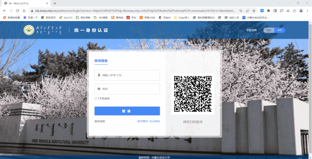Image resolution: width=312 pixels, height=159 pixels.
Task: Focus the 密码 password field
Action: click(x=127, y=89)
